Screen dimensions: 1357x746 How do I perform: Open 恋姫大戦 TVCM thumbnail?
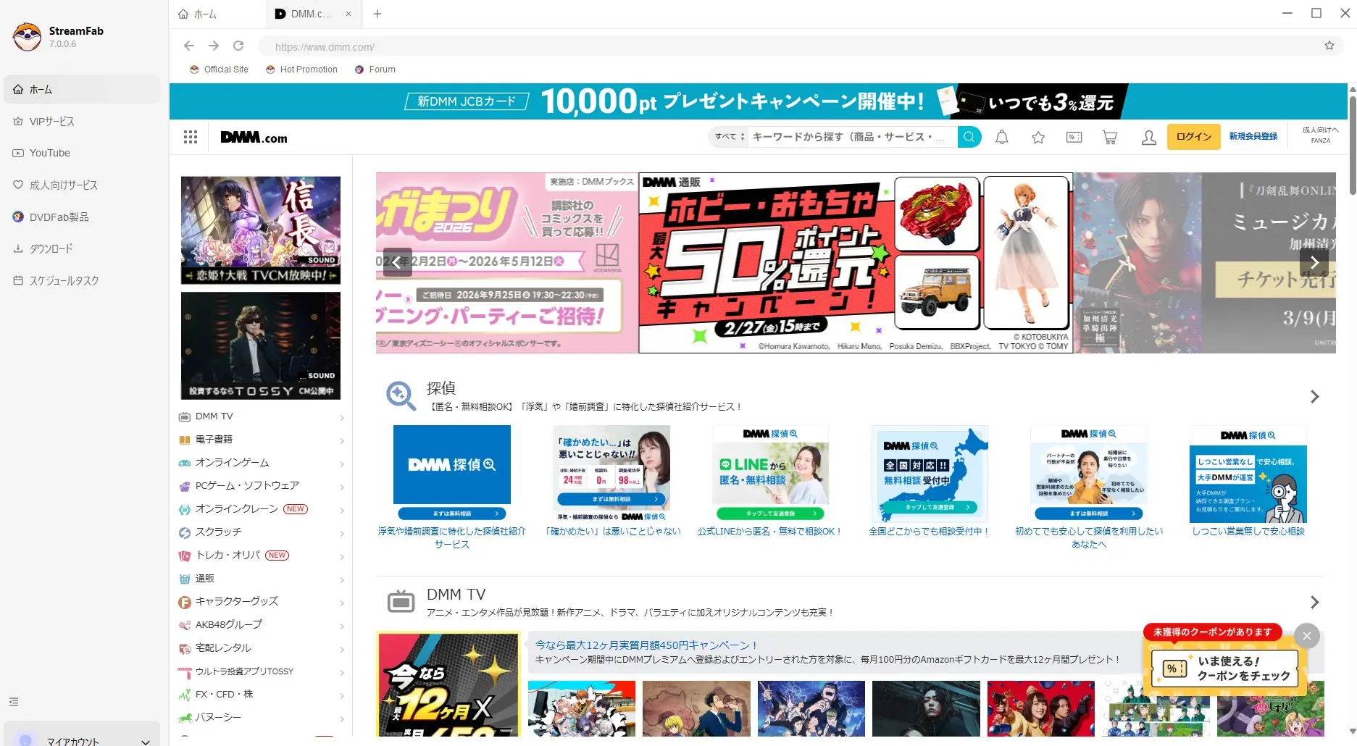click(261, 230)
